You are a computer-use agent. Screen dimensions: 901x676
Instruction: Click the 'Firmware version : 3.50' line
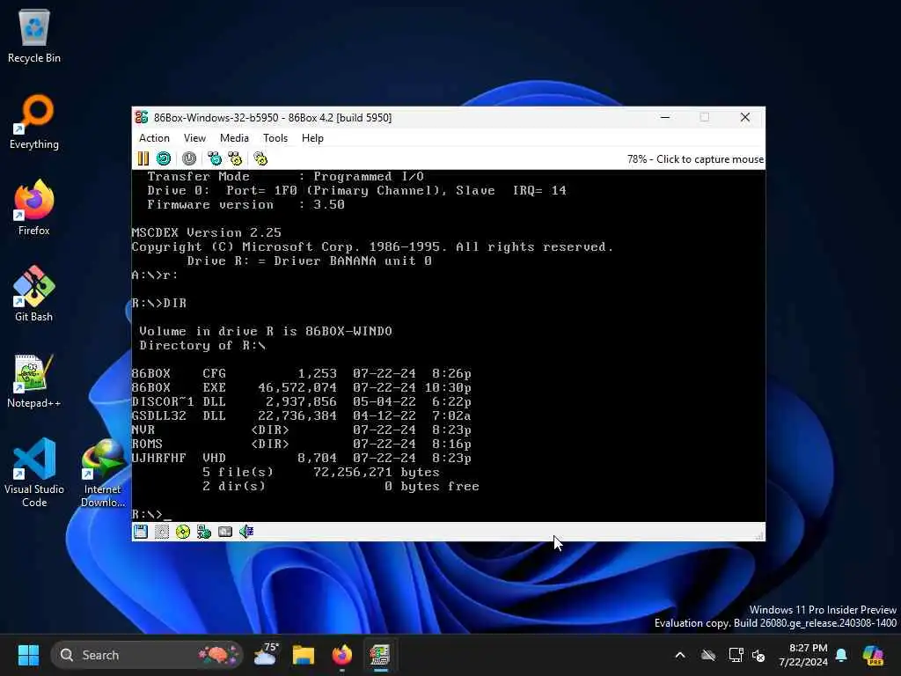pyautogui.click(x=246, y=204)
